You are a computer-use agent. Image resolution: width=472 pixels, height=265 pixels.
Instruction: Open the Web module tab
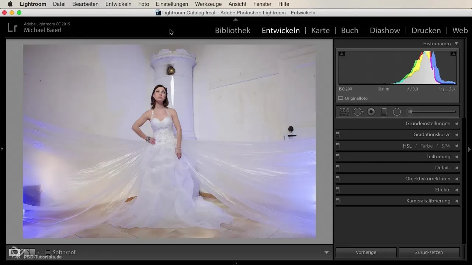pyautogui.click(x=460, y=31)
